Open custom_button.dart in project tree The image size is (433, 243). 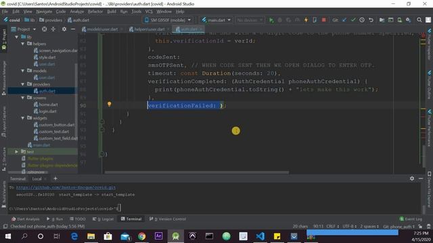click(56, 125)
